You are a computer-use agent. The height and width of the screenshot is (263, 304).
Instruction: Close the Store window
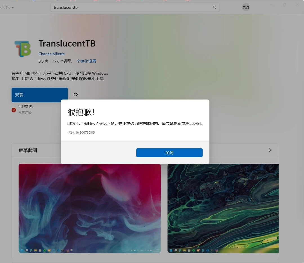(297, 5)
